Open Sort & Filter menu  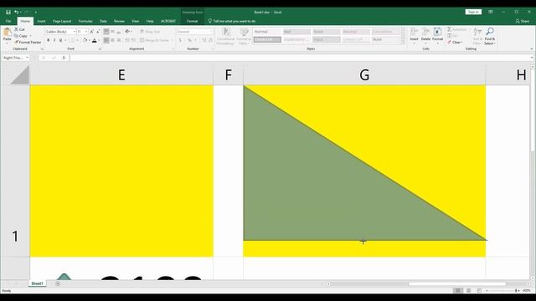tap(477, 36)
